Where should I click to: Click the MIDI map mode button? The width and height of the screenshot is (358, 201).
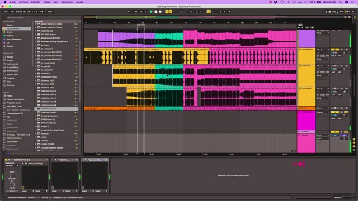[x=341, y=12]
